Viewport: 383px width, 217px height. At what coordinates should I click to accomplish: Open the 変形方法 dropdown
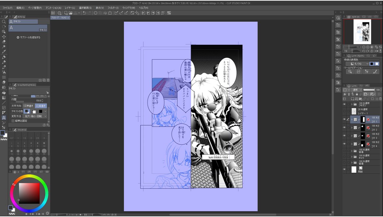click(35, 116)
